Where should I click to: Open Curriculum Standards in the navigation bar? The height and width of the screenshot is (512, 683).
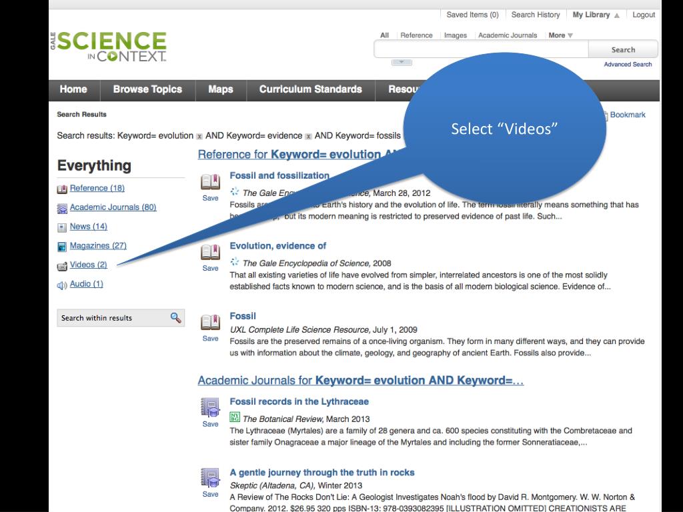(311, 90)
